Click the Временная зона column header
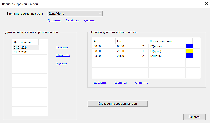This screenshot has height=123, width=211. (167, 41)
